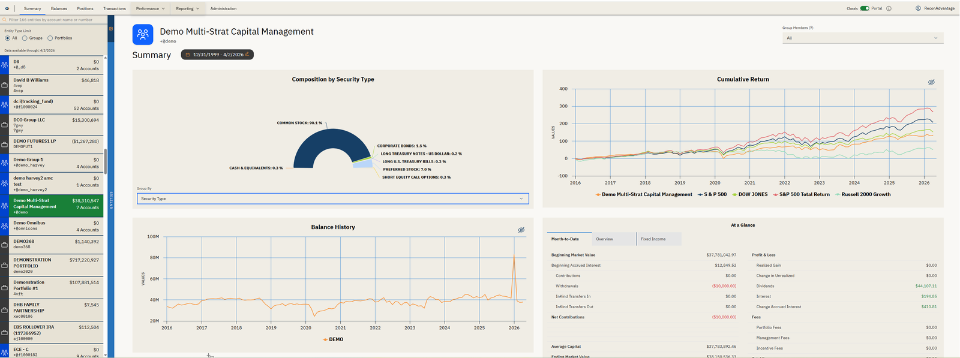The image size is (960, 358).
Task: Toggle the Demo Multi-Strat Capital Management legend series
Action: tap(644, 194)
